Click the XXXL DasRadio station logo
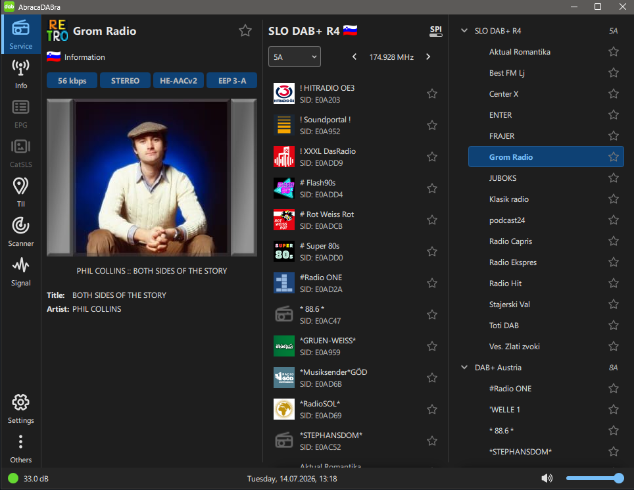The width and height of the screenshot is (634, 490). coord(284,157)
